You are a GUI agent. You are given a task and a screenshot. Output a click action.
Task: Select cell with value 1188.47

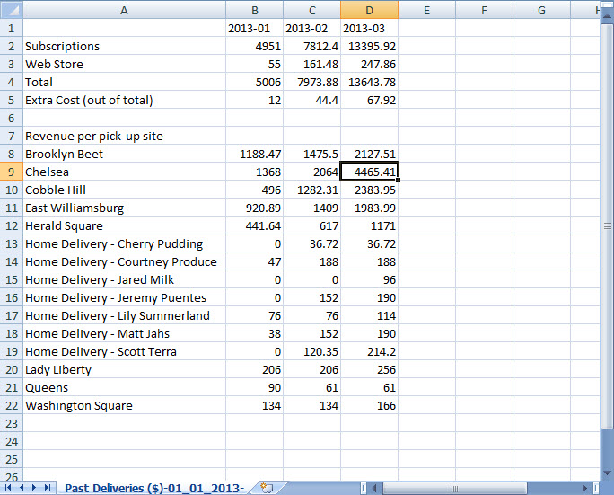click(255, 154)
